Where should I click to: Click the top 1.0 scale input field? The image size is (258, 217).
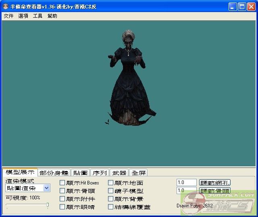click(186, 182)
